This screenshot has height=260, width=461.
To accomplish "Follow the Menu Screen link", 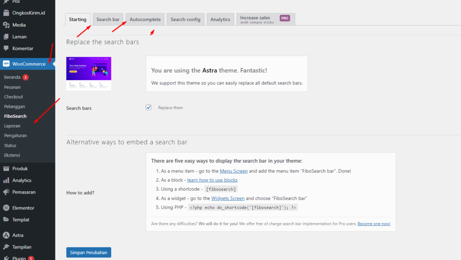I will click(x=234, y=171).
